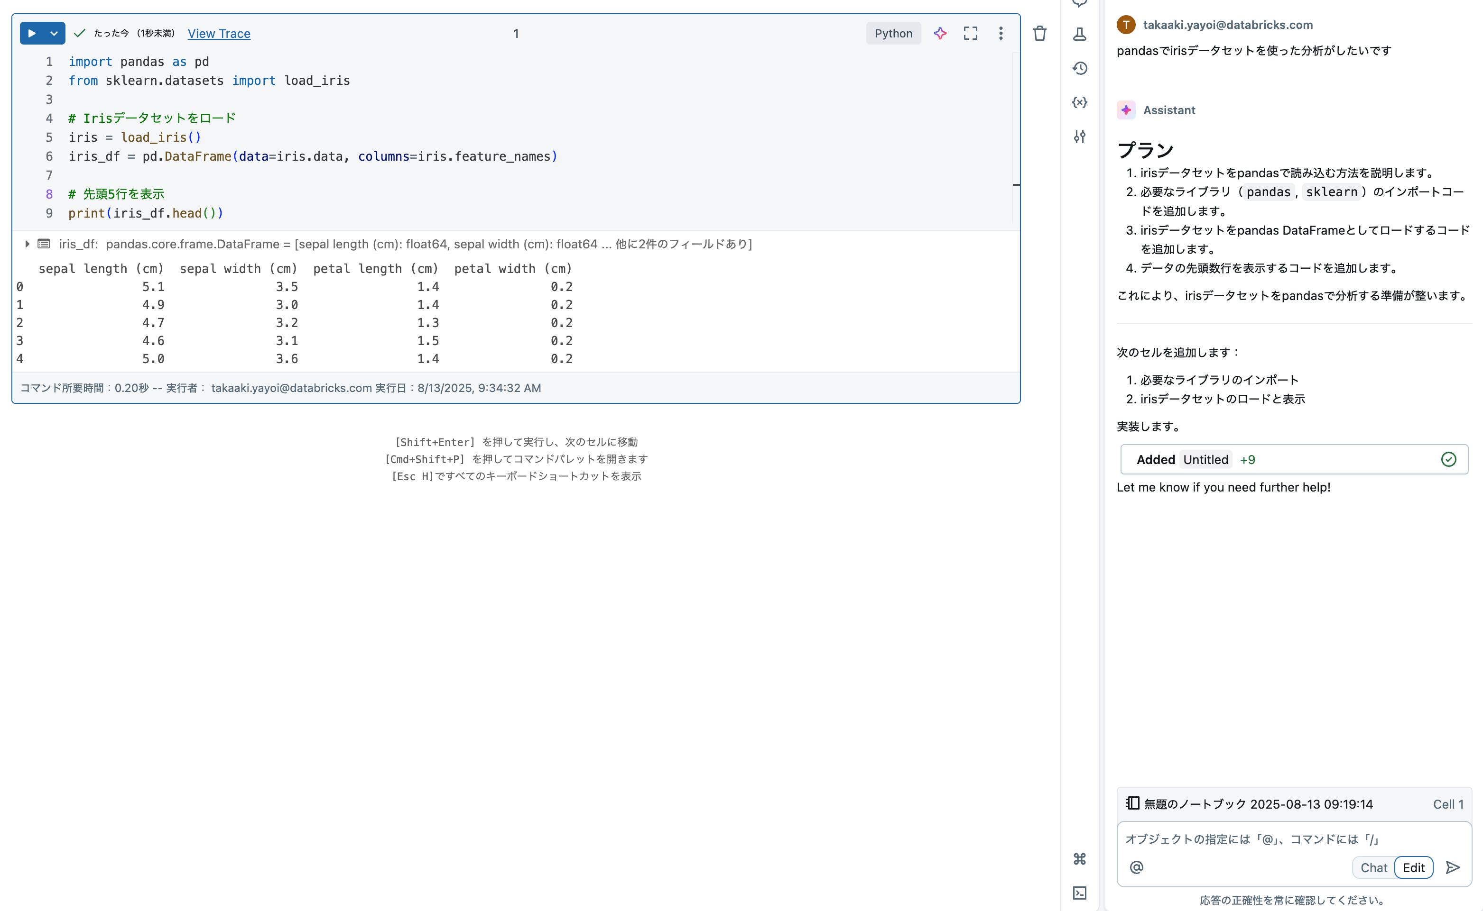The image size is (1483, 911).
Task: Expand the run options chevron
Action: [53, 33]
